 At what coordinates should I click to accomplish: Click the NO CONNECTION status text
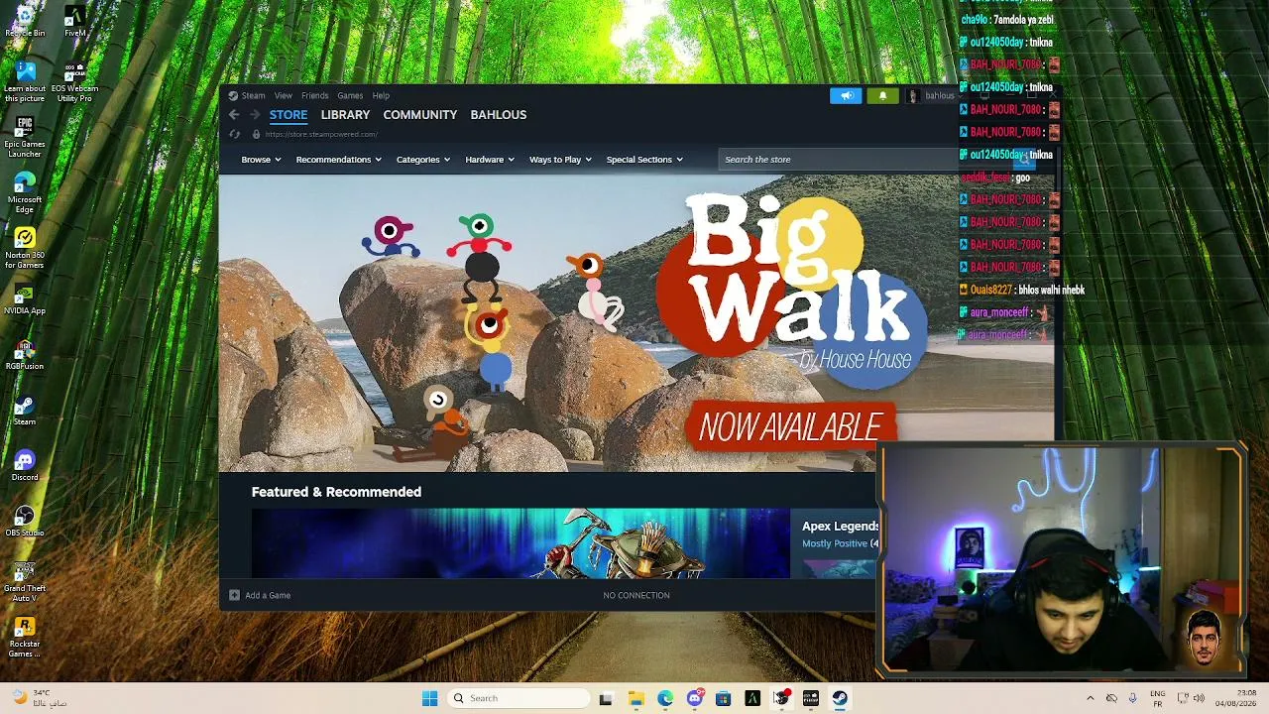(636, 595)
